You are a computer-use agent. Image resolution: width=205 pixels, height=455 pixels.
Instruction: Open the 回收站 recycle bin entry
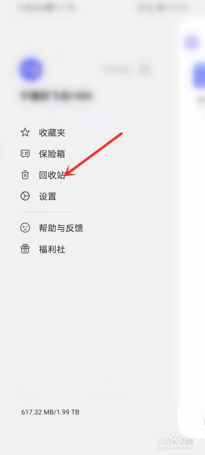point(52,175)
